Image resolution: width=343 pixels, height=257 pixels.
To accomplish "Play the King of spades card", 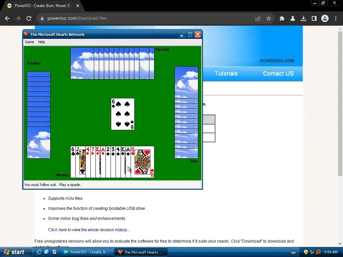I will pyautogui.click(x=123, y=162).
